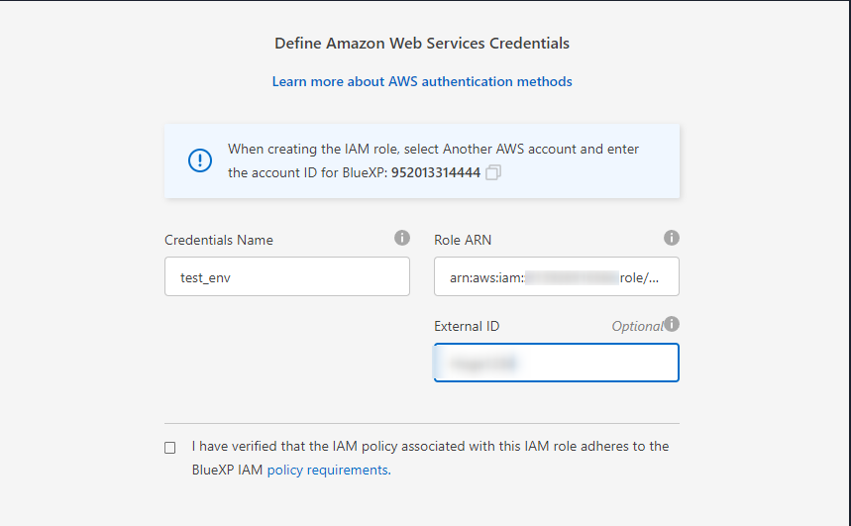Click the italic Optional hint text

[x=637, y=326]
